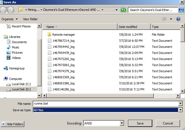
Task: Click the Homegroup icon
Action: click(x=6, y=68)
